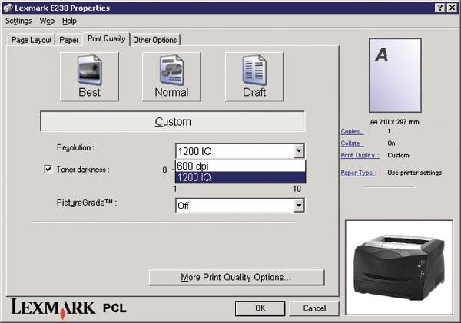Select the Best quality preset button

89,77
